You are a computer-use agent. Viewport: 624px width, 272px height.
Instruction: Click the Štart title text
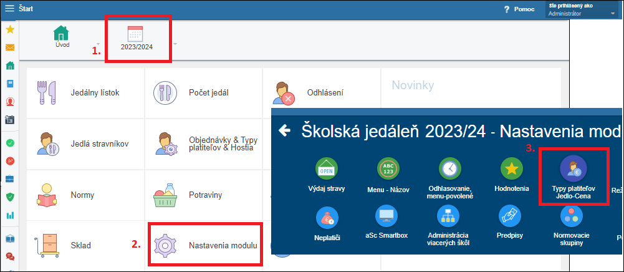pos(26,8)
